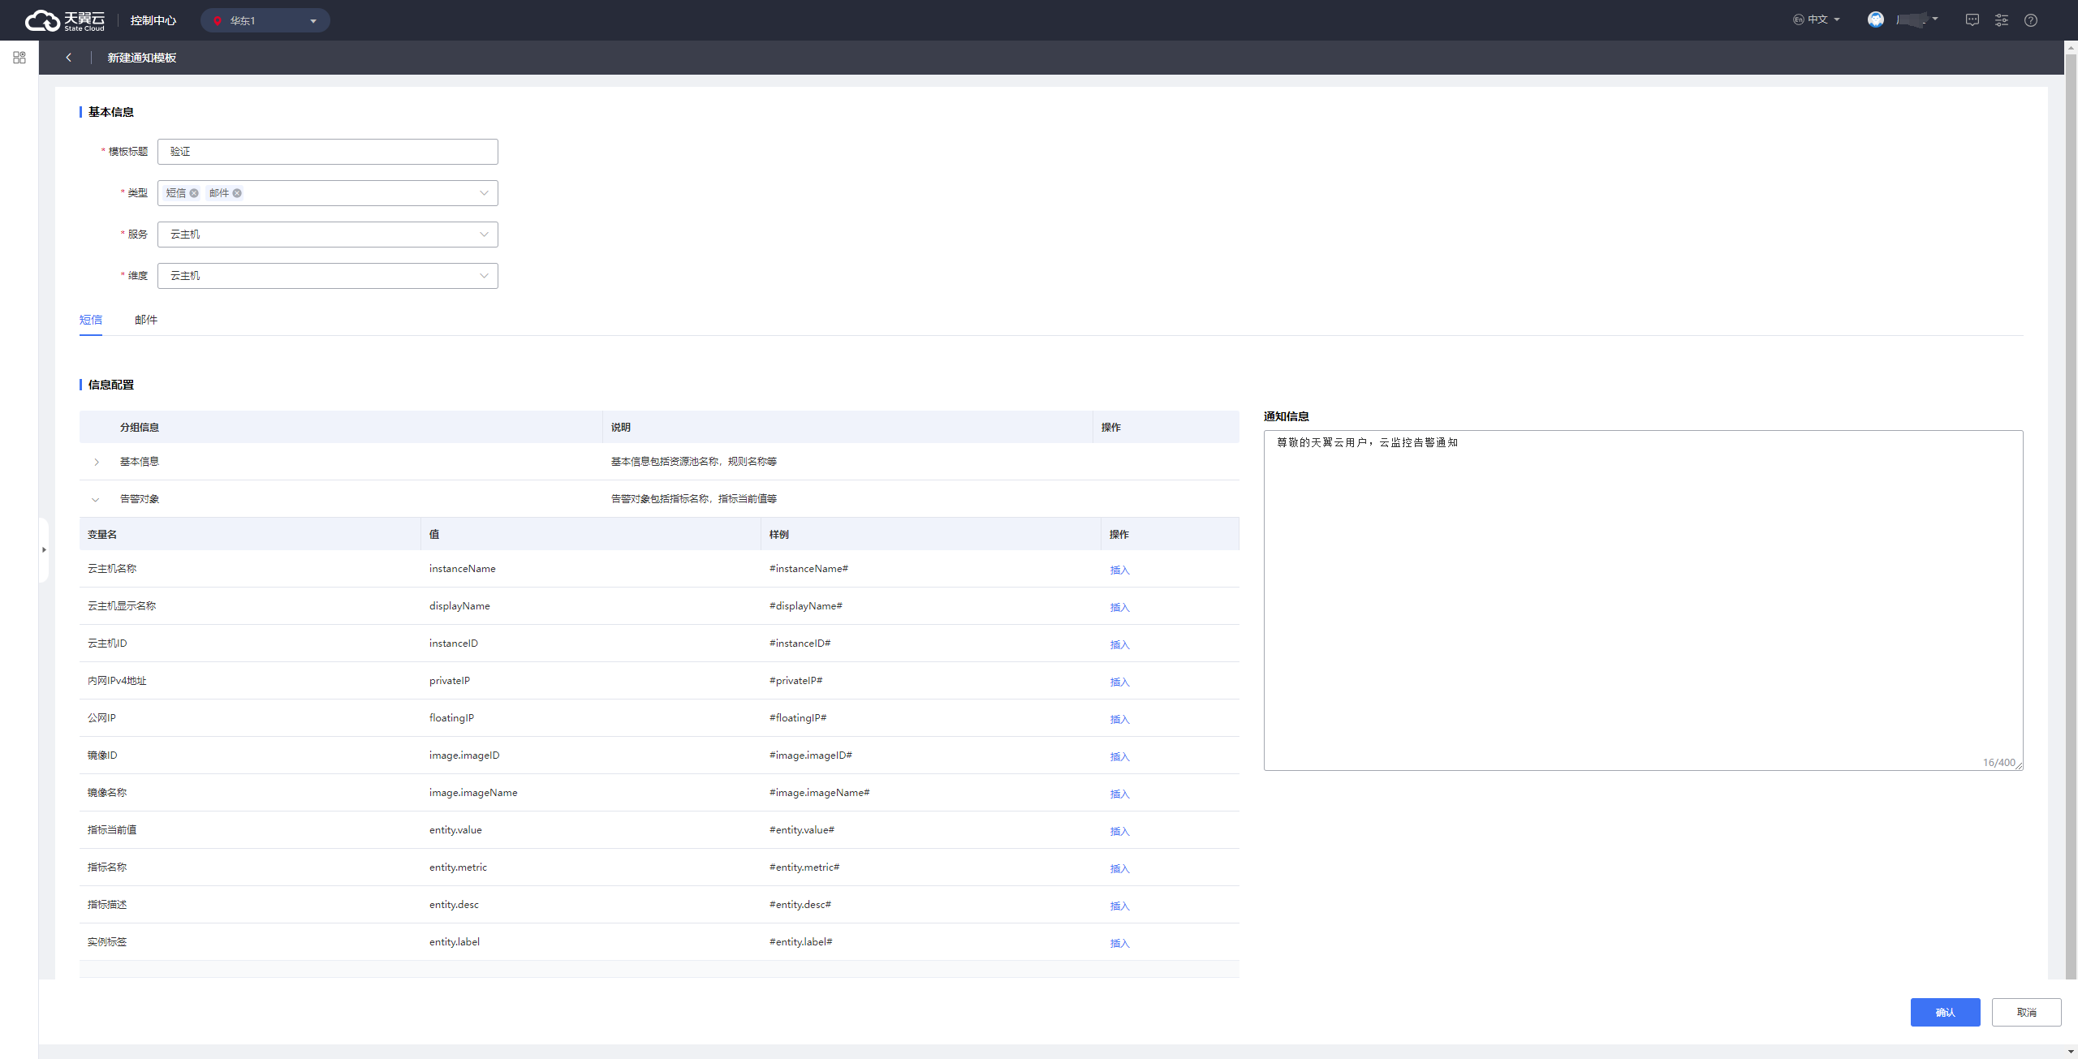Collapse the 告警对象 group row
This screenshot has width=2078, height=1059.
coord(96,500)
